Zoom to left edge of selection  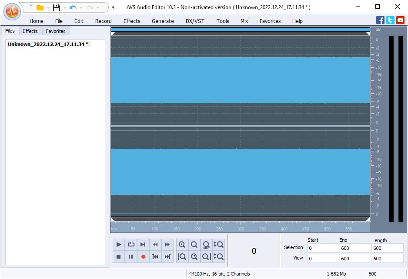coord(182,257)
